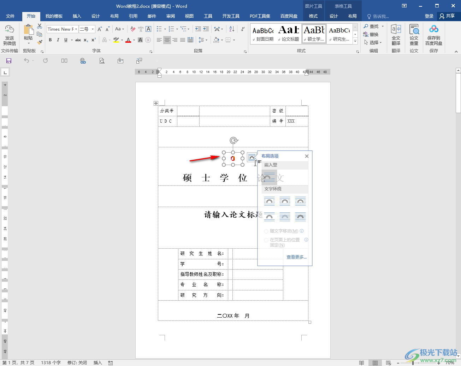Expand the font color dropdown arrow
461x366 pixels.
click(x=134, y=40)
